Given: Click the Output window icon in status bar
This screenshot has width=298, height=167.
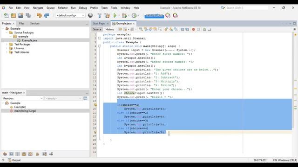Looking at the screenshot, I should 9,160.
